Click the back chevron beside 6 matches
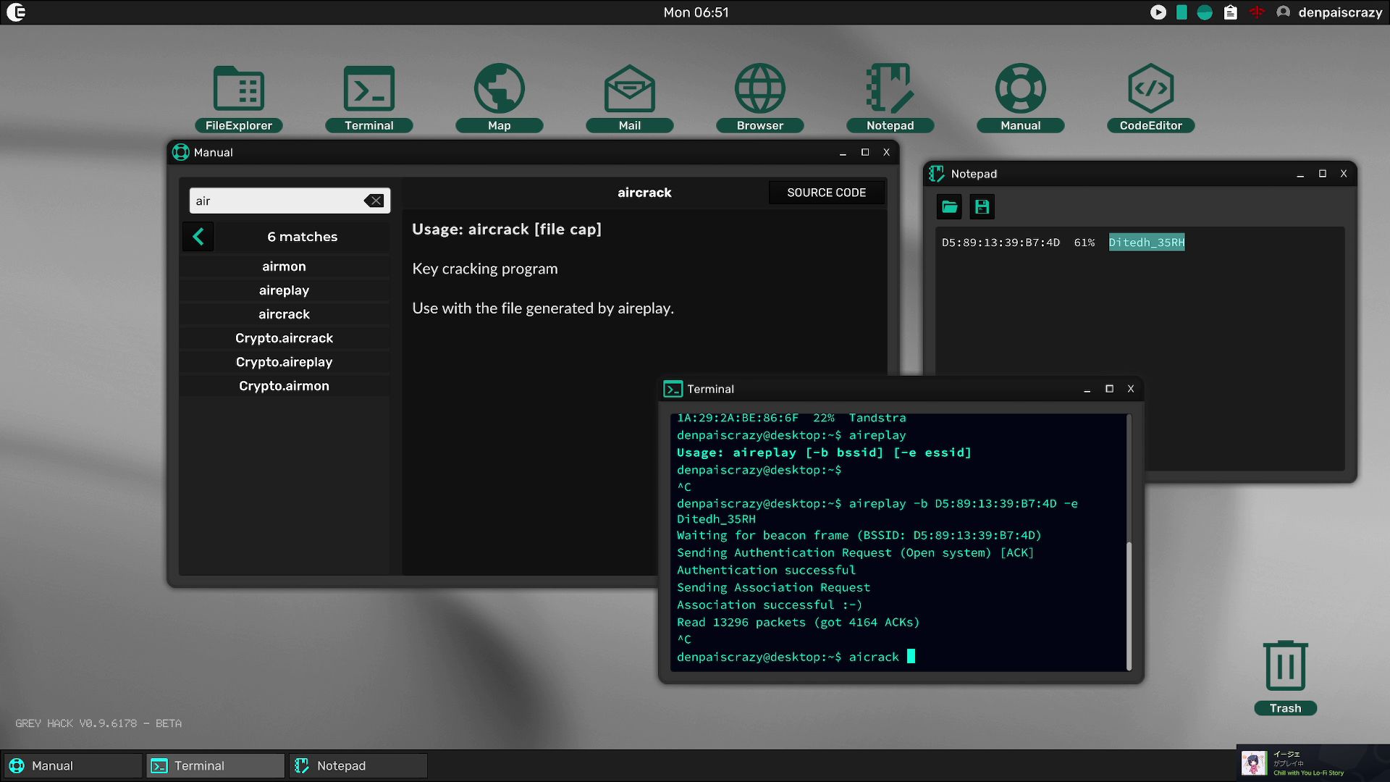The image size is (1390, 782). (198, 237)
